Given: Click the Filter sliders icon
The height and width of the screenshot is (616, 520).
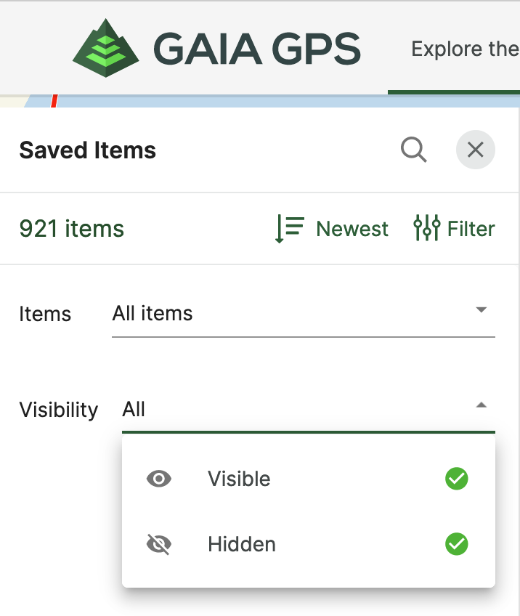Looking at the screenshot, I should tap(426, 229).
